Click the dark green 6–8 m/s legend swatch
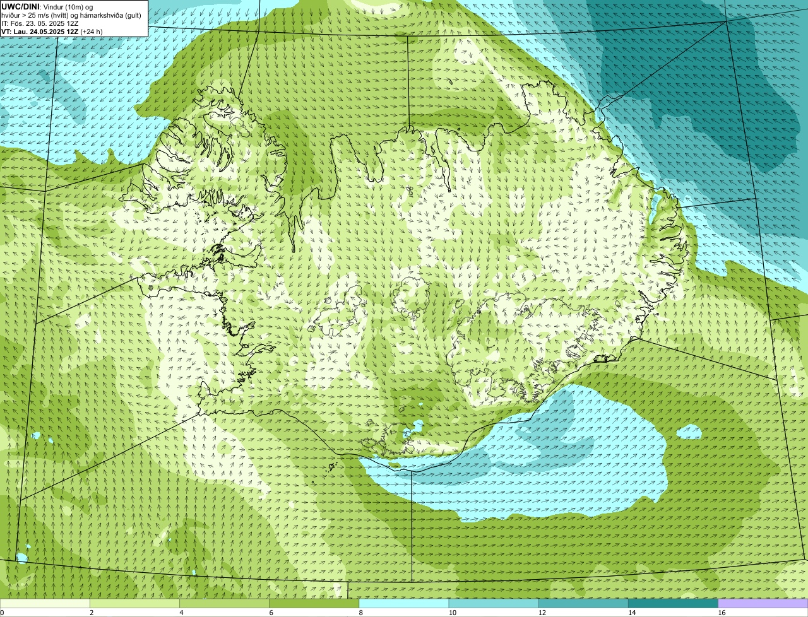Viewport: 808px width, 617px height. (314, 603)
